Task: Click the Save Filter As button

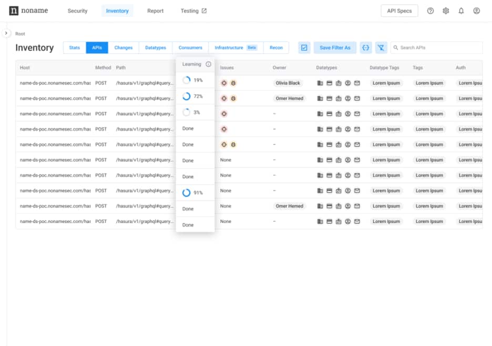Action: tap(335, 48)
